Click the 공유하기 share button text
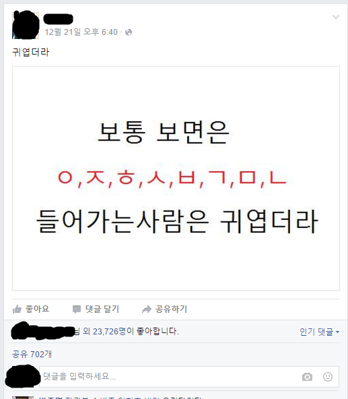The height and width of the screenshot is (399, 348). 172,309
